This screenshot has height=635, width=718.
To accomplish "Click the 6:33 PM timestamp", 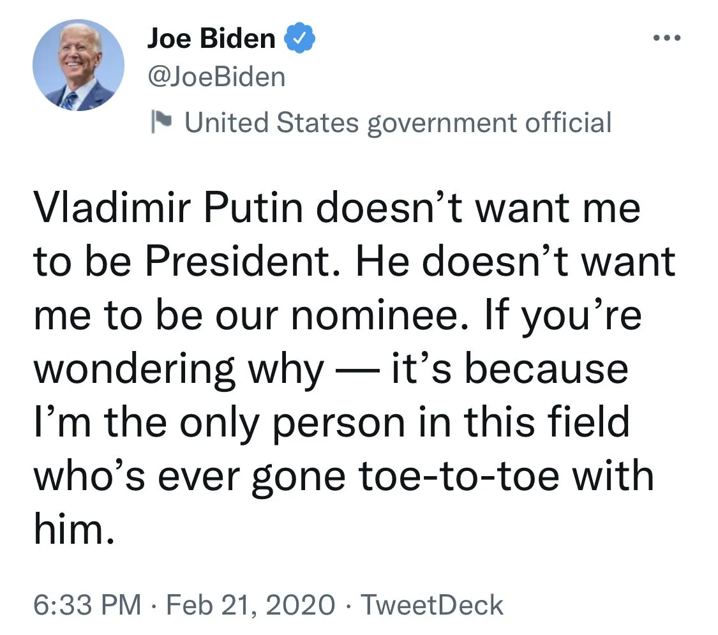I will (87, 605).
